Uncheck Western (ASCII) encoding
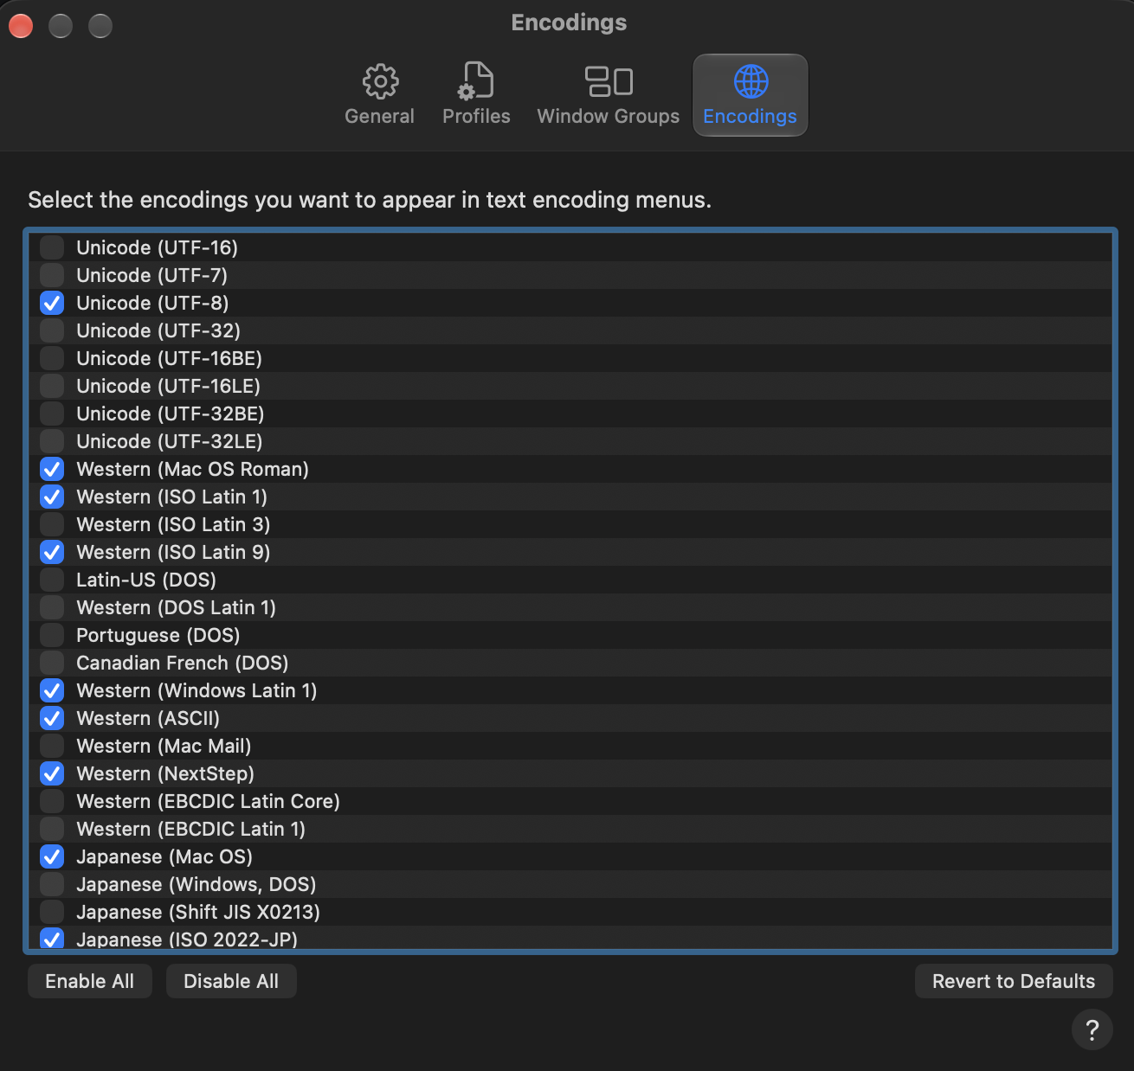1134x1071 pixels. point(52,718)
